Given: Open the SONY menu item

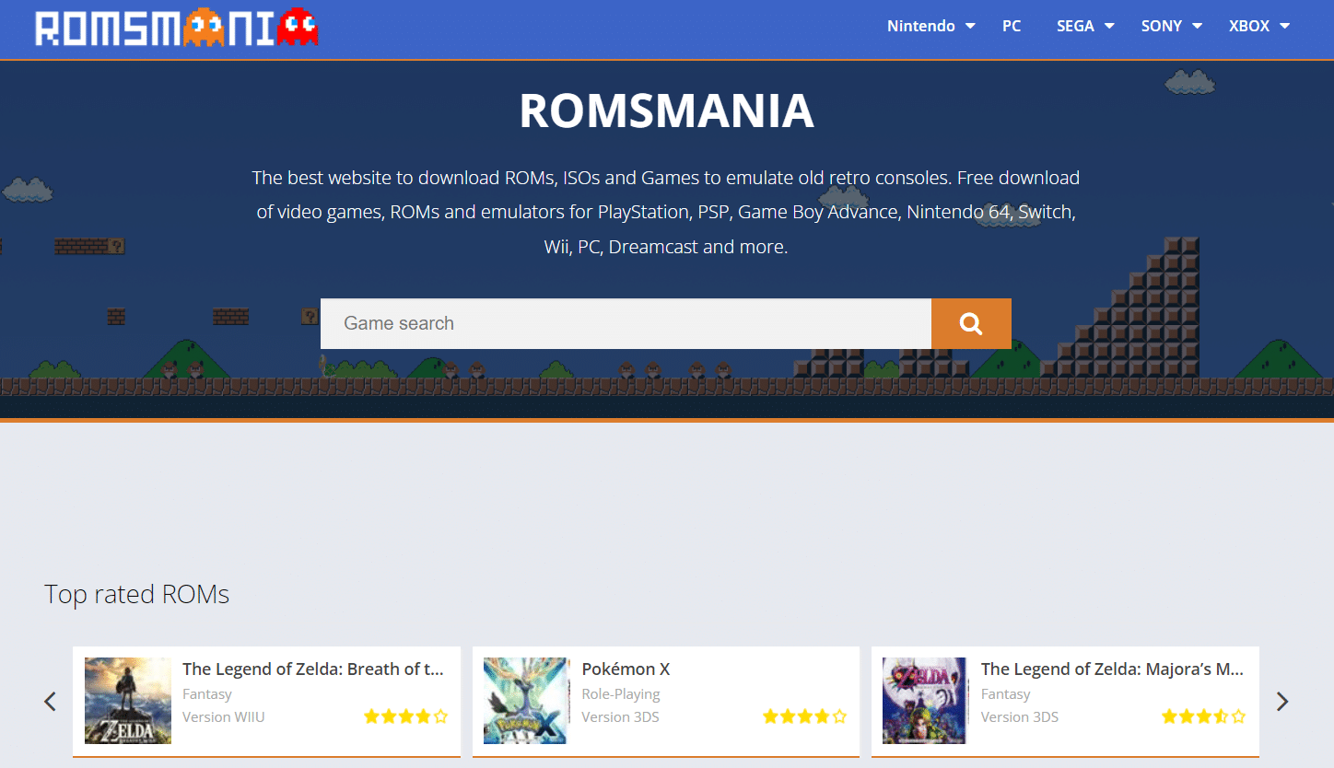Looking at the screenshot, I should 1161,26.
